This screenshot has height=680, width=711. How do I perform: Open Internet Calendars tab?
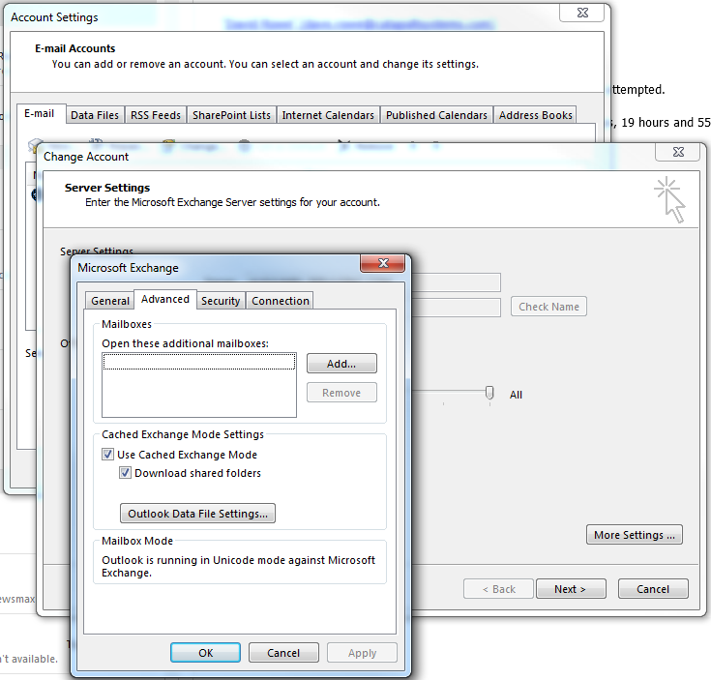[328, 115]
